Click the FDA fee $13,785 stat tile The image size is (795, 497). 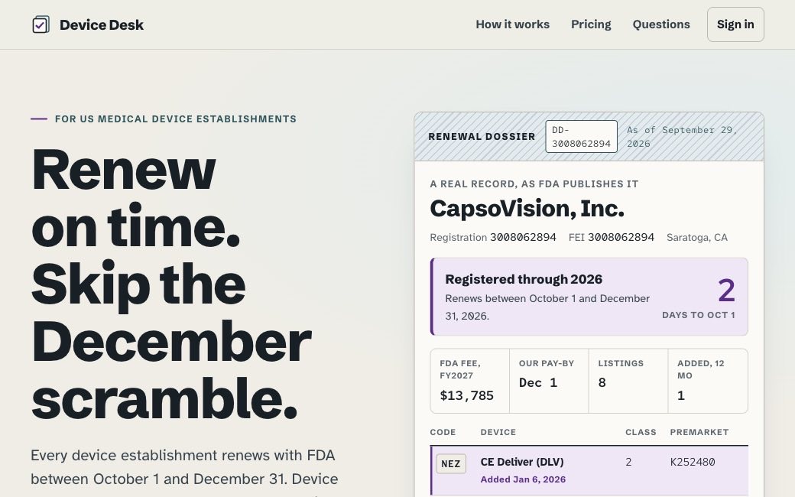point(469,381)
